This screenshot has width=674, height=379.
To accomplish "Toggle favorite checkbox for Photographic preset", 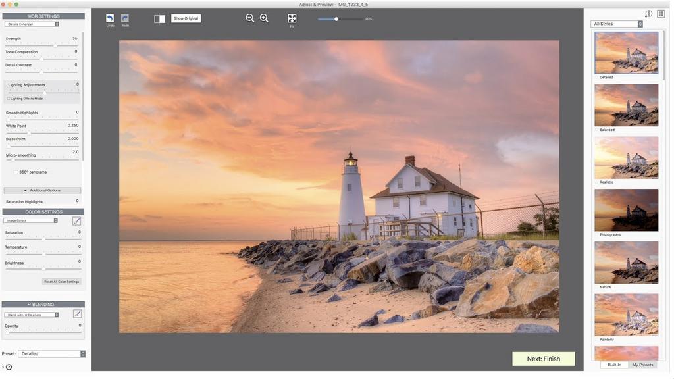I will point(597,235).
